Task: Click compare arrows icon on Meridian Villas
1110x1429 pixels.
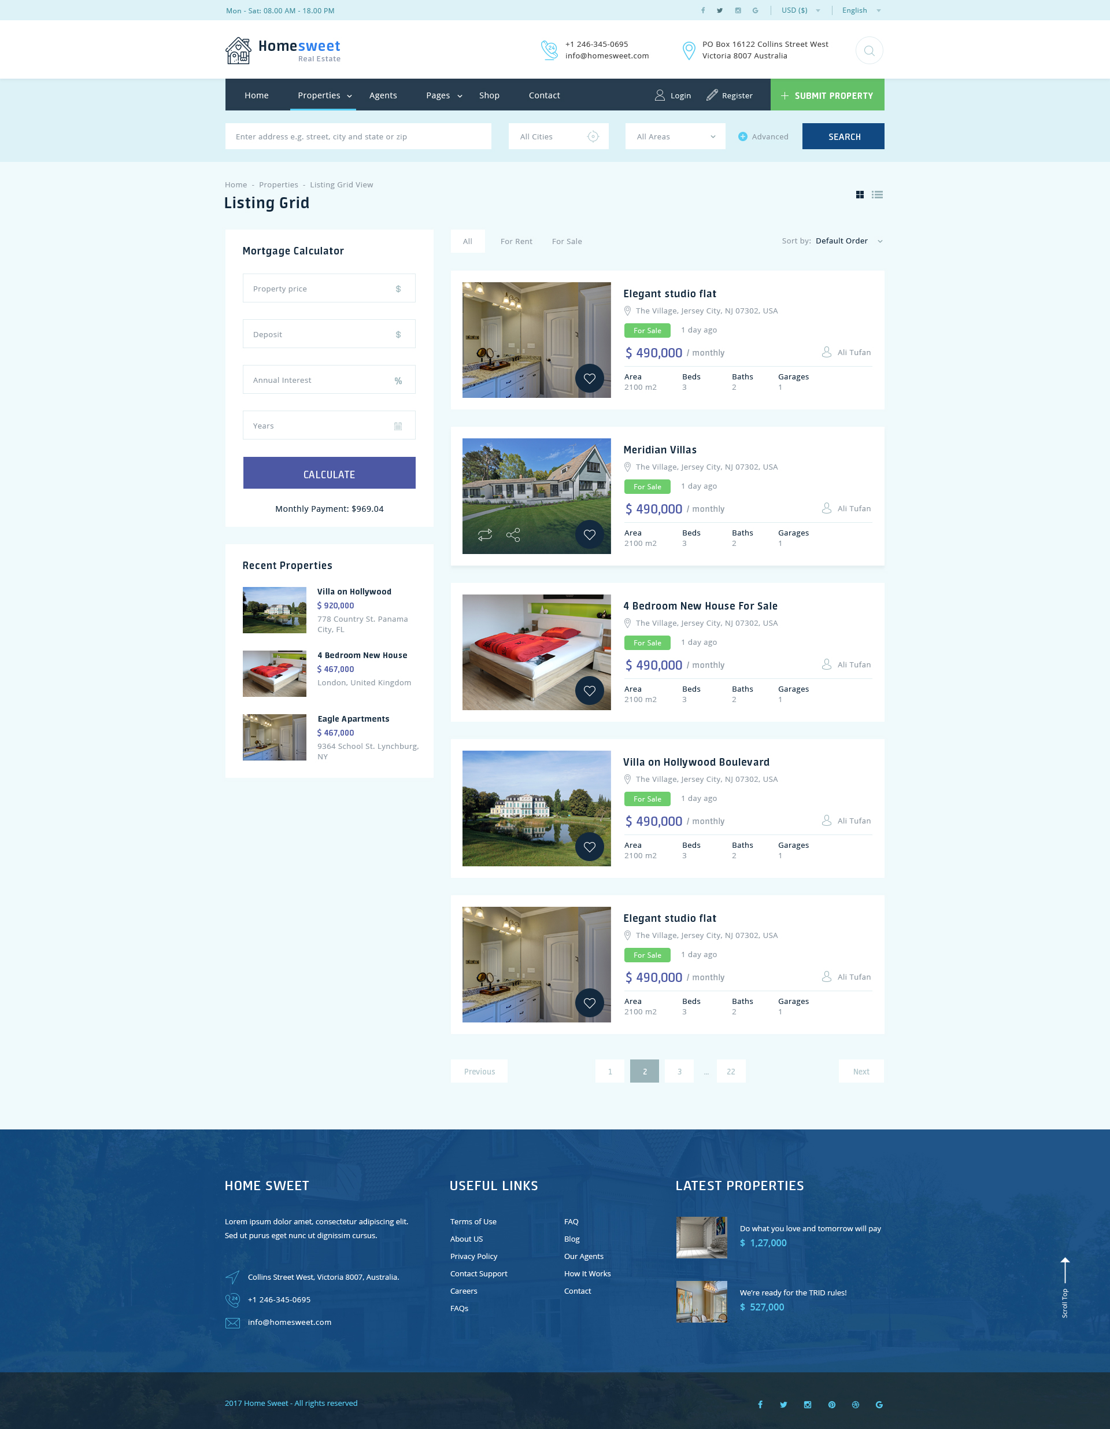Action: pyautogui.click(x=484, y=535)
